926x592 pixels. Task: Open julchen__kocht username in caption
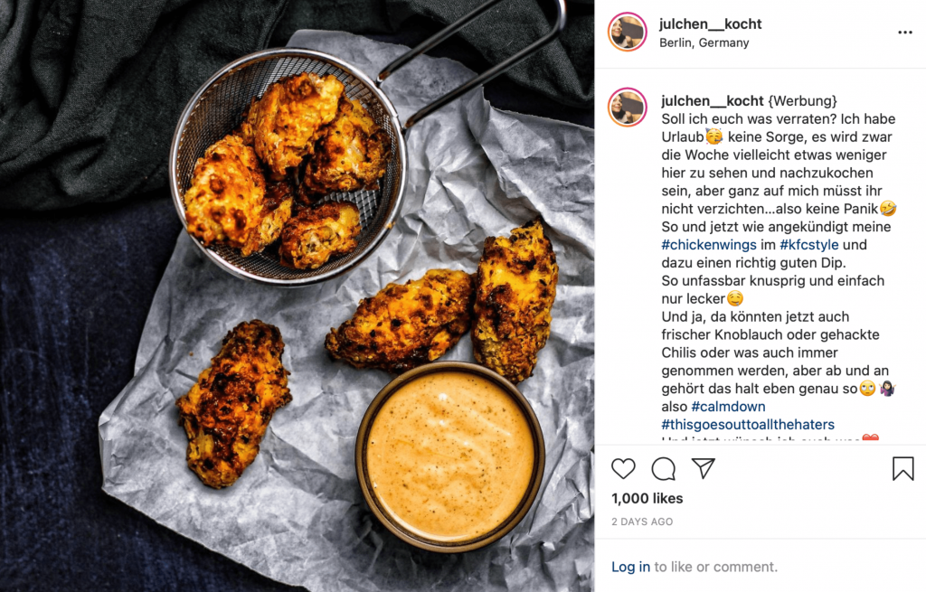click(713, 101)
